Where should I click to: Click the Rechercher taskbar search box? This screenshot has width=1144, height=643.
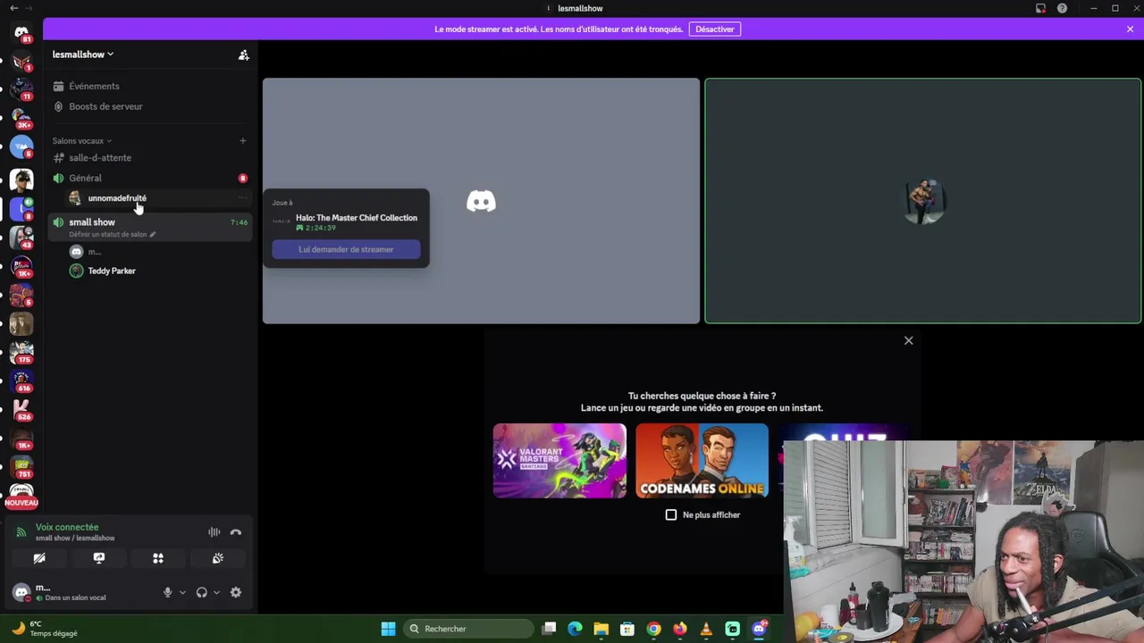pyautogui.click(x=468, y=629)
